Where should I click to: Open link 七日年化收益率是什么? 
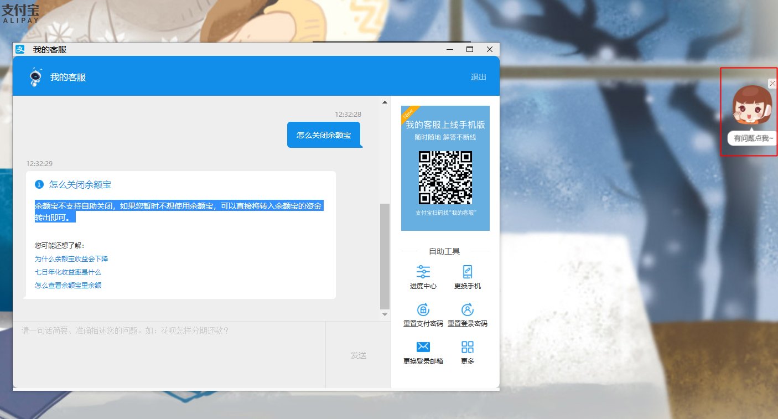pyautogui.click(x=68, y=272)
